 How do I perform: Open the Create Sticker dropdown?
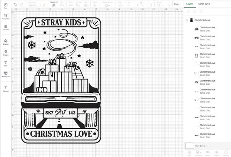point(107,4)
